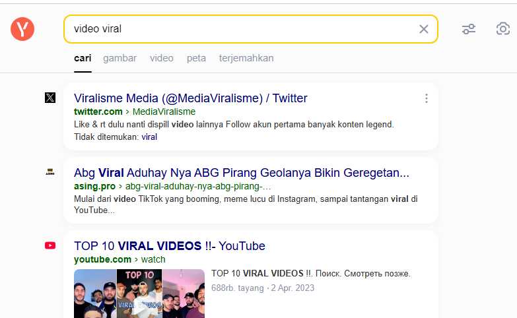Select the 'cari' tab
517x318 pixels.
click(83, 58)
